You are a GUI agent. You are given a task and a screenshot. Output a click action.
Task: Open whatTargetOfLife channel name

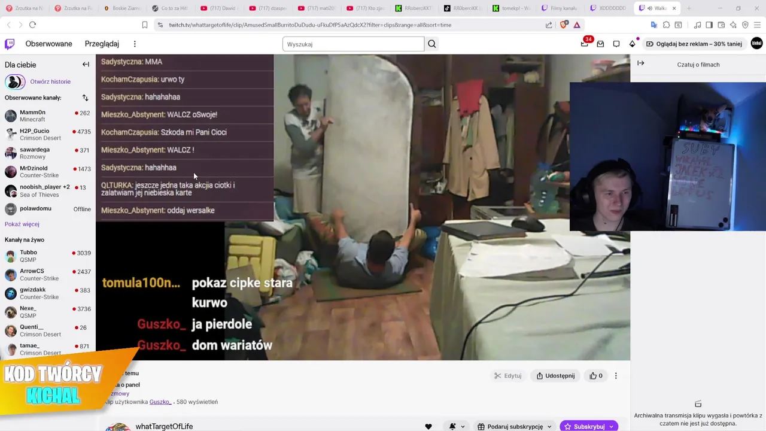(164, 426)
